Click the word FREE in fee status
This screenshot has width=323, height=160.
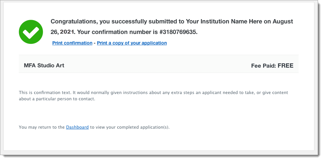pos(285,66)
